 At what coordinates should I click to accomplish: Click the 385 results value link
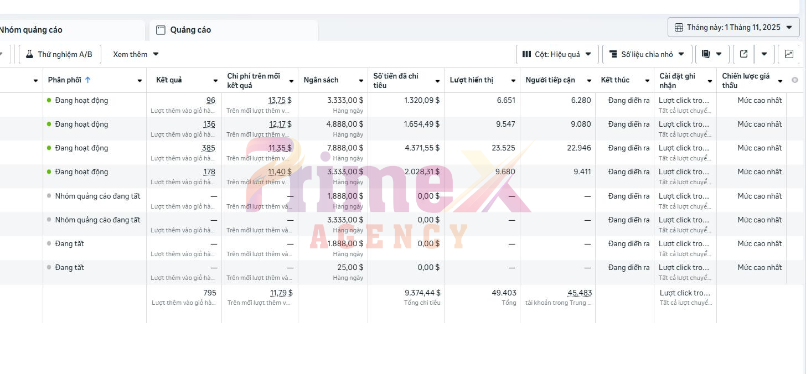[x=208, y=148]
